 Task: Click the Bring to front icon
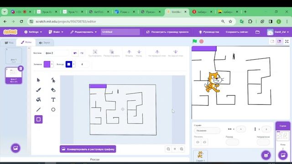[157, 53]
